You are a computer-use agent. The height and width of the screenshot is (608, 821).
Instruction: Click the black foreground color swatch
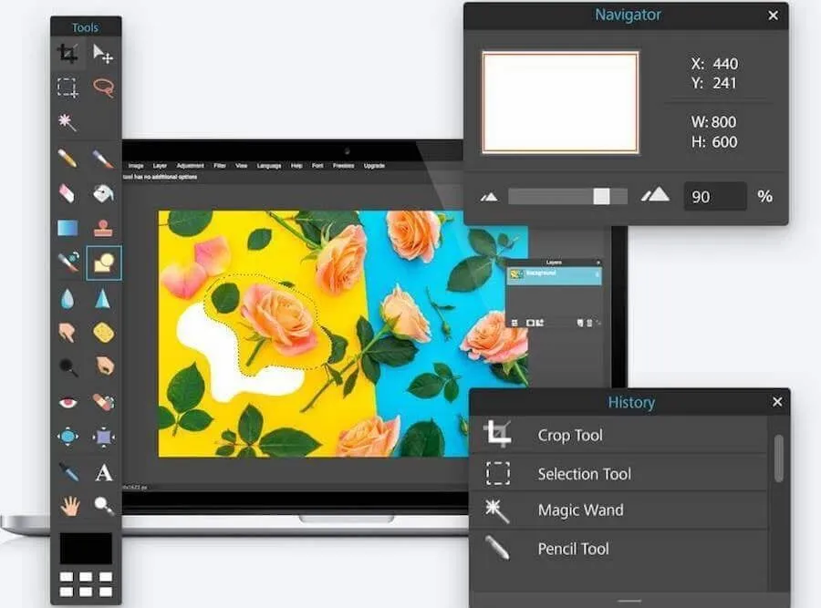(x=86, y=548)
